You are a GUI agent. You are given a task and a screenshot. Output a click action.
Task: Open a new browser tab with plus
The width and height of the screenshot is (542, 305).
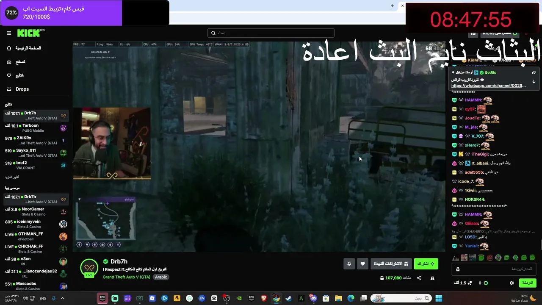[392, 6]
